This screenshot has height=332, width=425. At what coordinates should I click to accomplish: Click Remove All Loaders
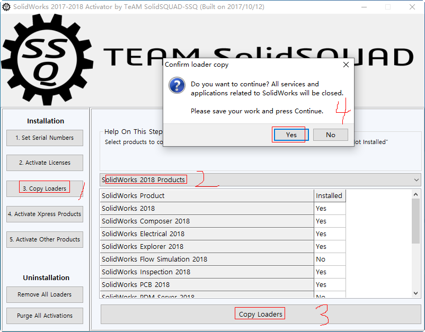point(45,294)
